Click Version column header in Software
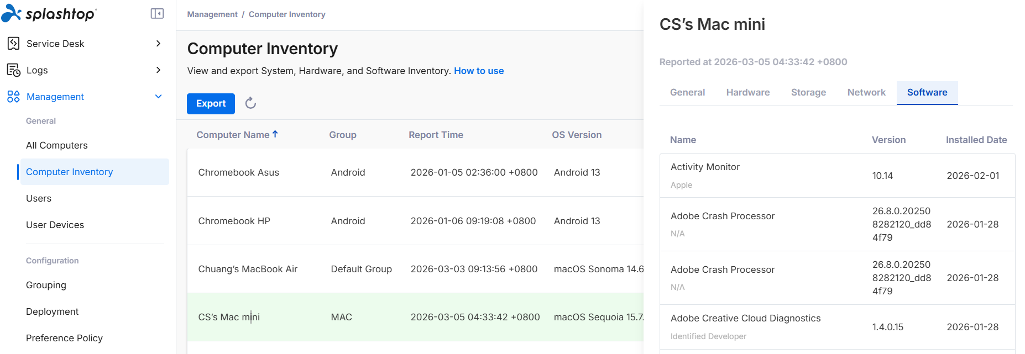The height and width of the screenshot is (354, 1025). pyautogui.click(x=888, y=140)
